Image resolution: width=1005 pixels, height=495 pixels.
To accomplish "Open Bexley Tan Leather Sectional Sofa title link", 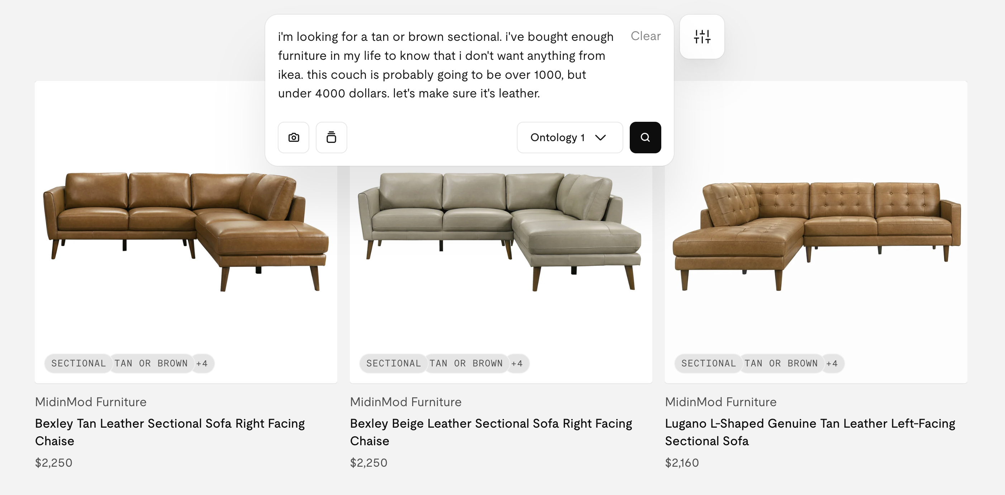I will (x=170, y=432).
